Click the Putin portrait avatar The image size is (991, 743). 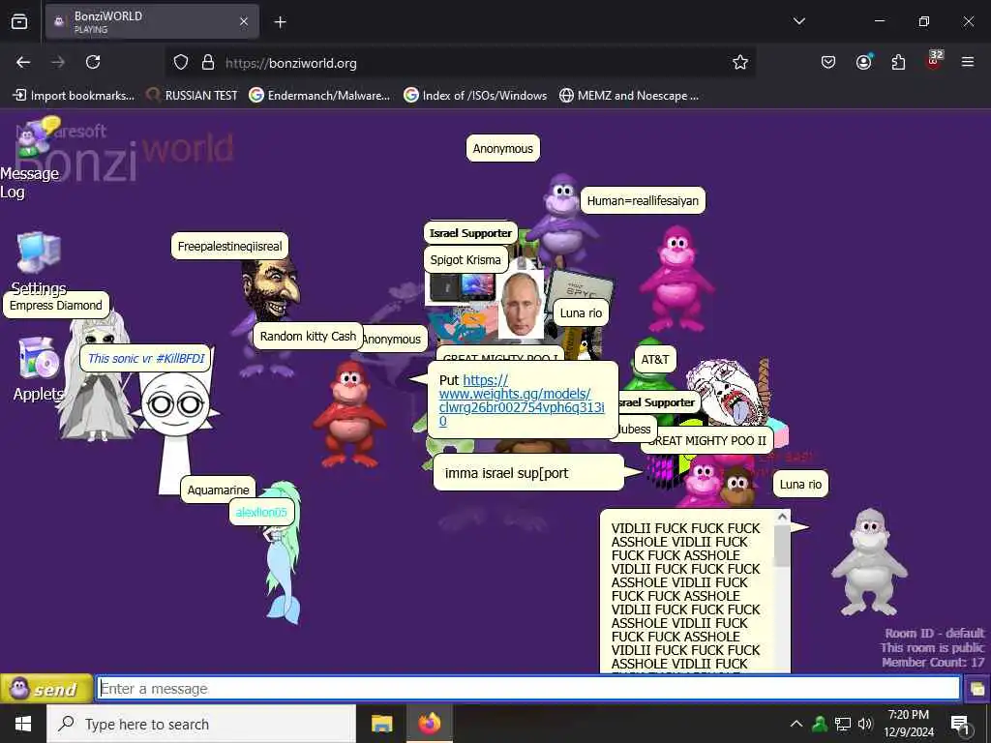click(521, 306)
